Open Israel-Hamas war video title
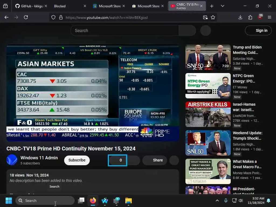Image resolution: width=276 pixels, height=207 pixels. pos(244,107)
